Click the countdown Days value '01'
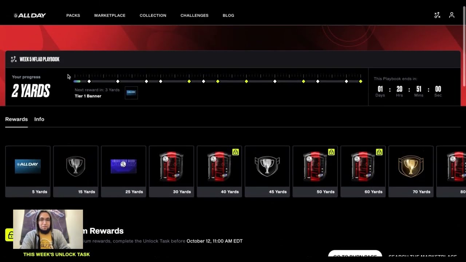Screen dimensions: 466x262 (x=380, y=89)
